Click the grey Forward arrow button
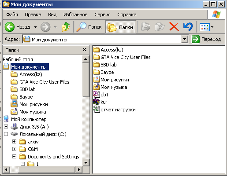Screen dimensions: 227x176 tap(45, 27)
